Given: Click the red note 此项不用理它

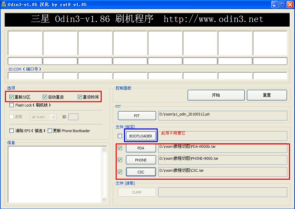Looking at the screenshot, I should click(173, 133).
